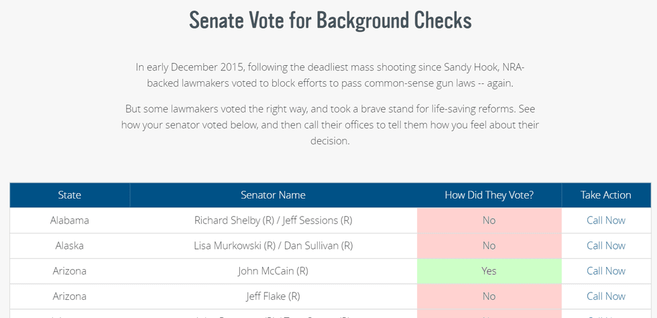Click the red No cell for Alabama

pyautogui.click(x=489, y=220)
